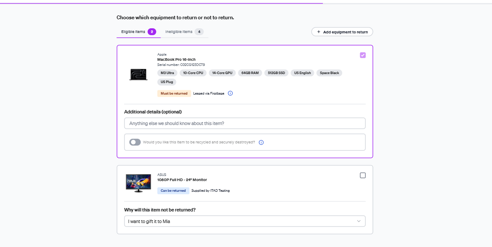The width and height of the screenshot is (492, 247).
Task: Enable the recycle and securely destroy toggle
Action: pos(135,142)
